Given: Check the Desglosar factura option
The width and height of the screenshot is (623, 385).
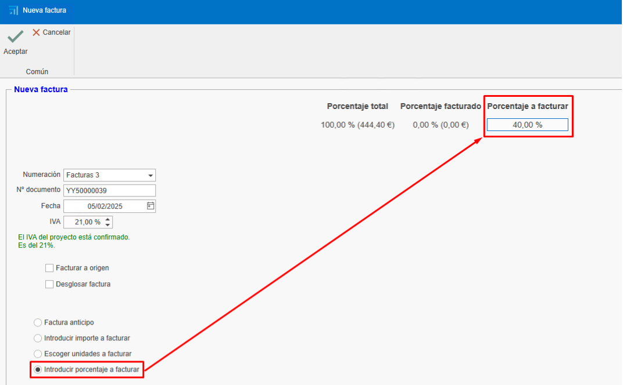Looking at the screenshot, I should click(x=49, y=284).
